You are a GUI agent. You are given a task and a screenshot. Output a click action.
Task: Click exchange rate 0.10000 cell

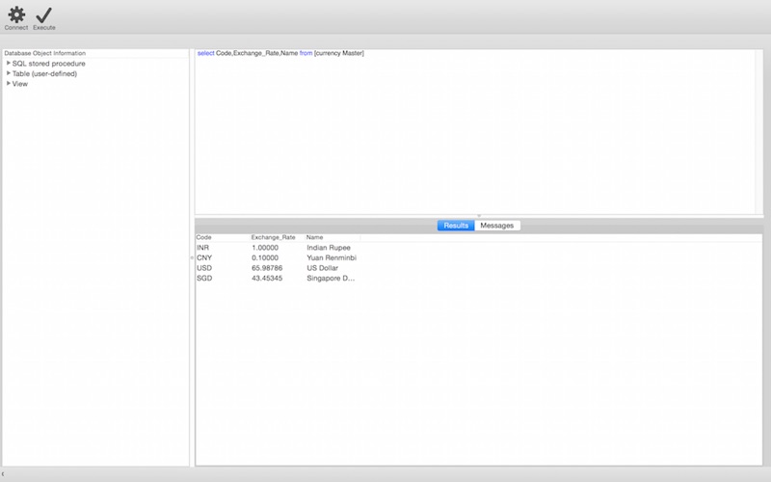pyautogui.click(x=265, y=257)
